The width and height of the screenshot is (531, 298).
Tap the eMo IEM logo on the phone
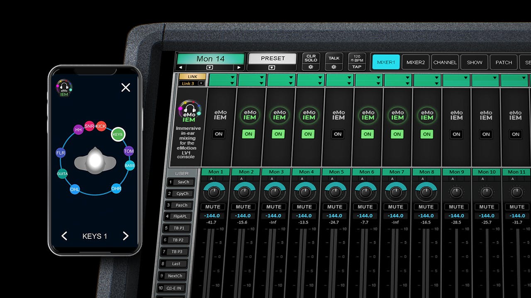[64, 88]
